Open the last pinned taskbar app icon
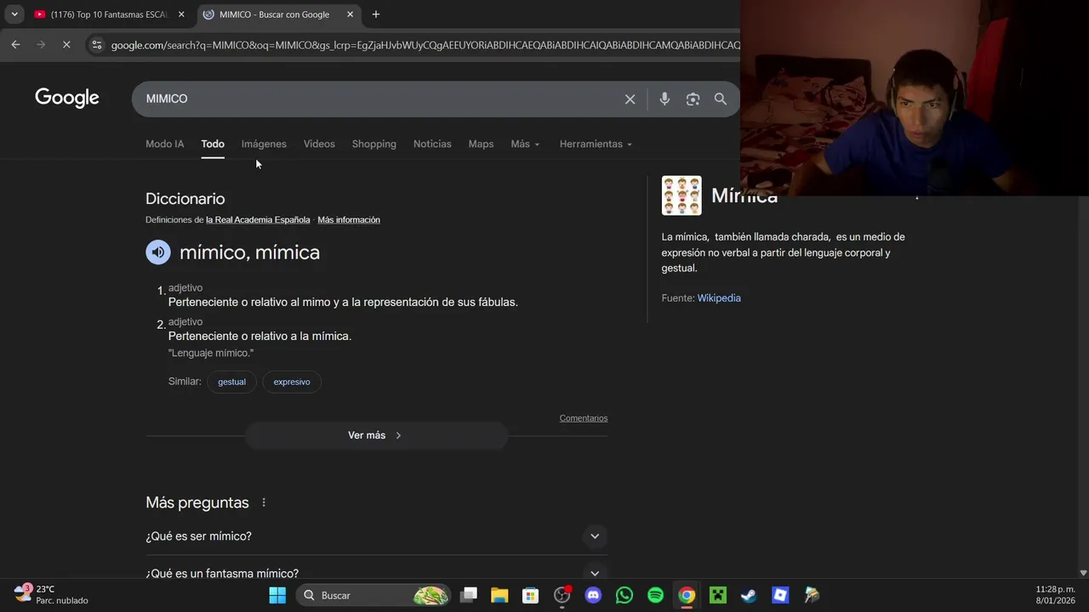The width and height of the screenshot is (1089, 612). tap(812, 595)
